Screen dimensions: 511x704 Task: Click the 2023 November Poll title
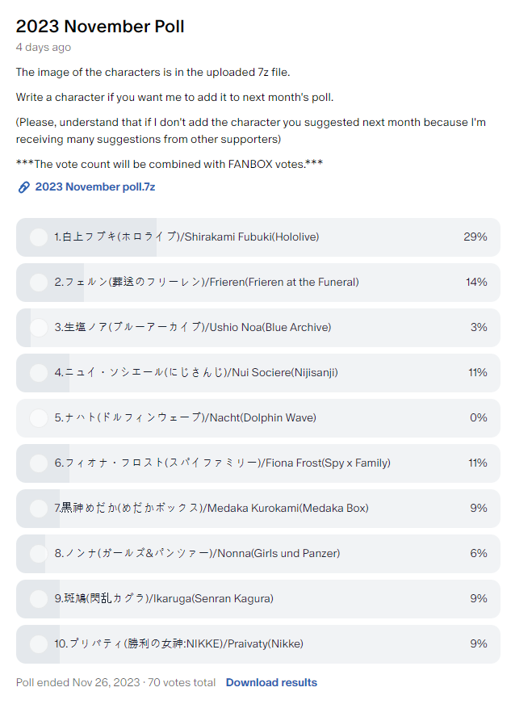[x=100, y=27]
